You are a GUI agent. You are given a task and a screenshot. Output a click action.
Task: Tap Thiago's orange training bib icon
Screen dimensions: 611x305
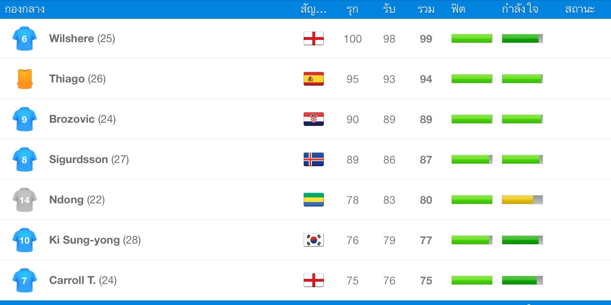tap(24, 79)
